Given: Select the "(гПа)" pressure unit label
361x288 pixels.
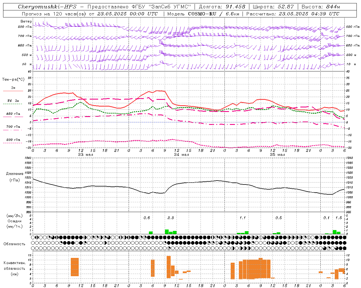Looking at the screenshot, I should 15,180.
